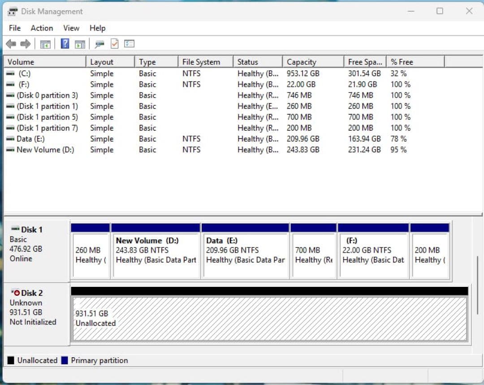Open the Action menu

(41, 28)
